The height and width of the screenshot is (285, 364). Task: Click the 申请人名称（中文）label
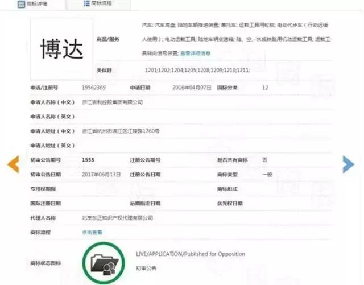click(x=52, y=102)
